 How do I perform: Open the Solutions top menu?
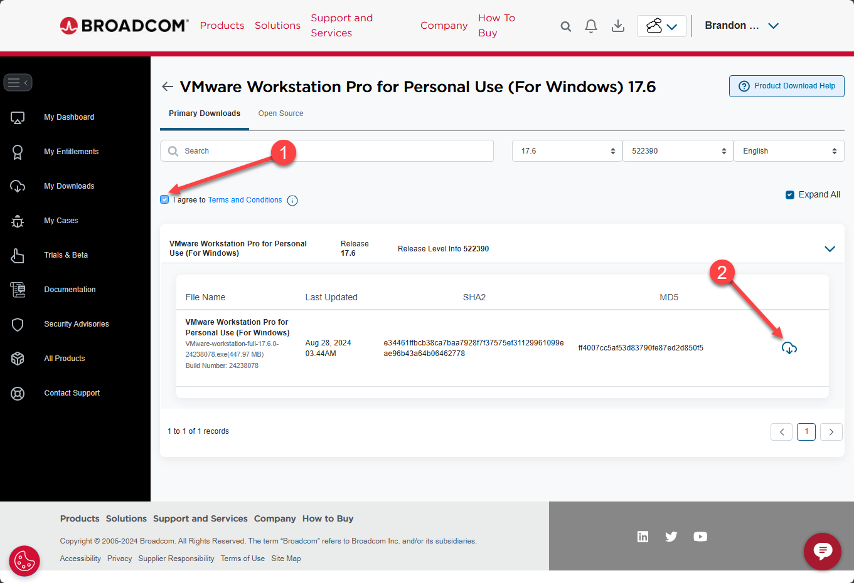[277, 26]
